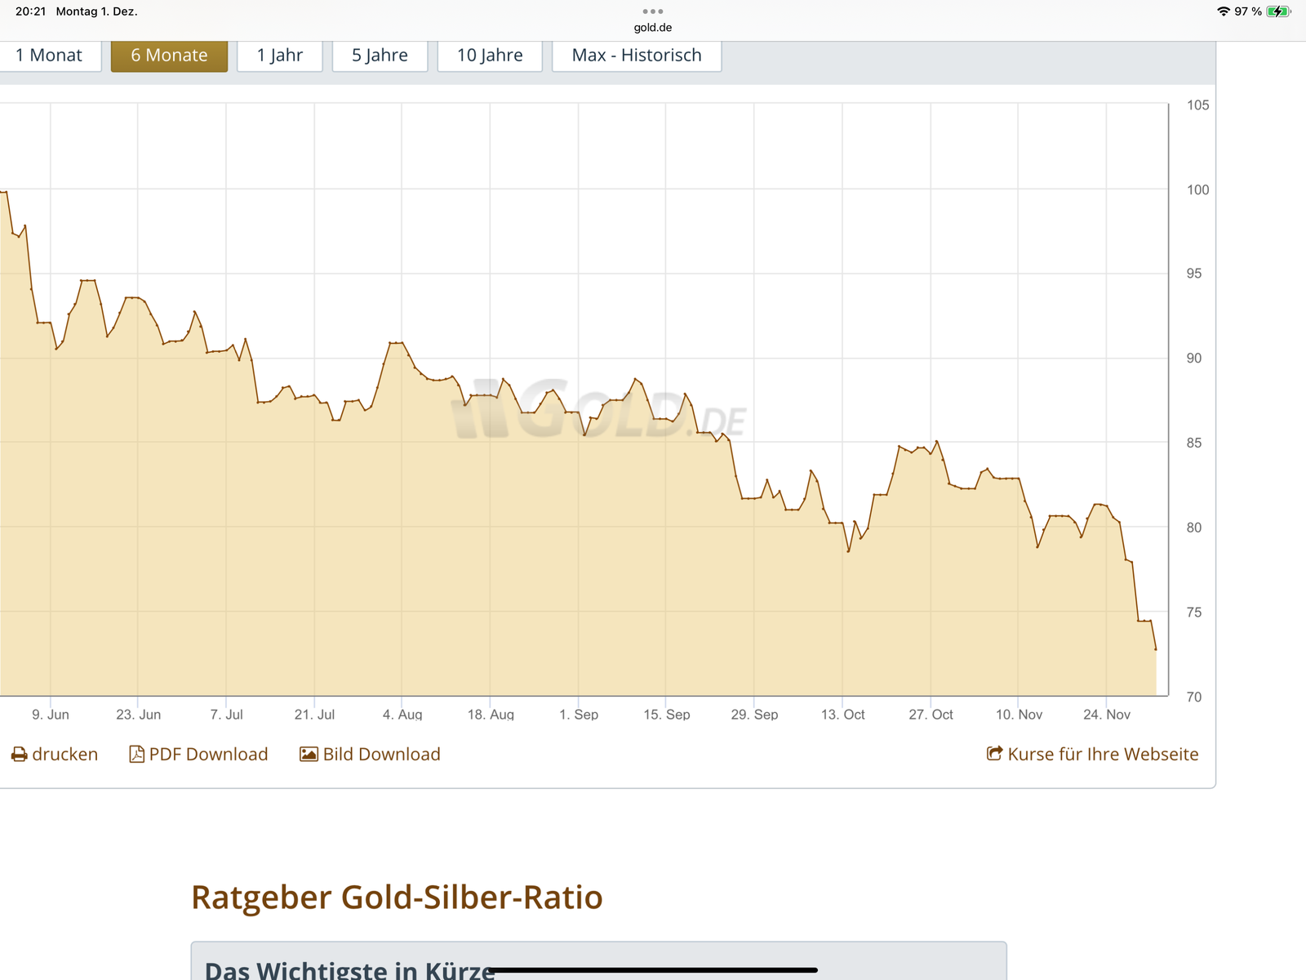Screen dimensions: 1306x980
Task: Switch chart to 1 Jahr
Action: 280,56
